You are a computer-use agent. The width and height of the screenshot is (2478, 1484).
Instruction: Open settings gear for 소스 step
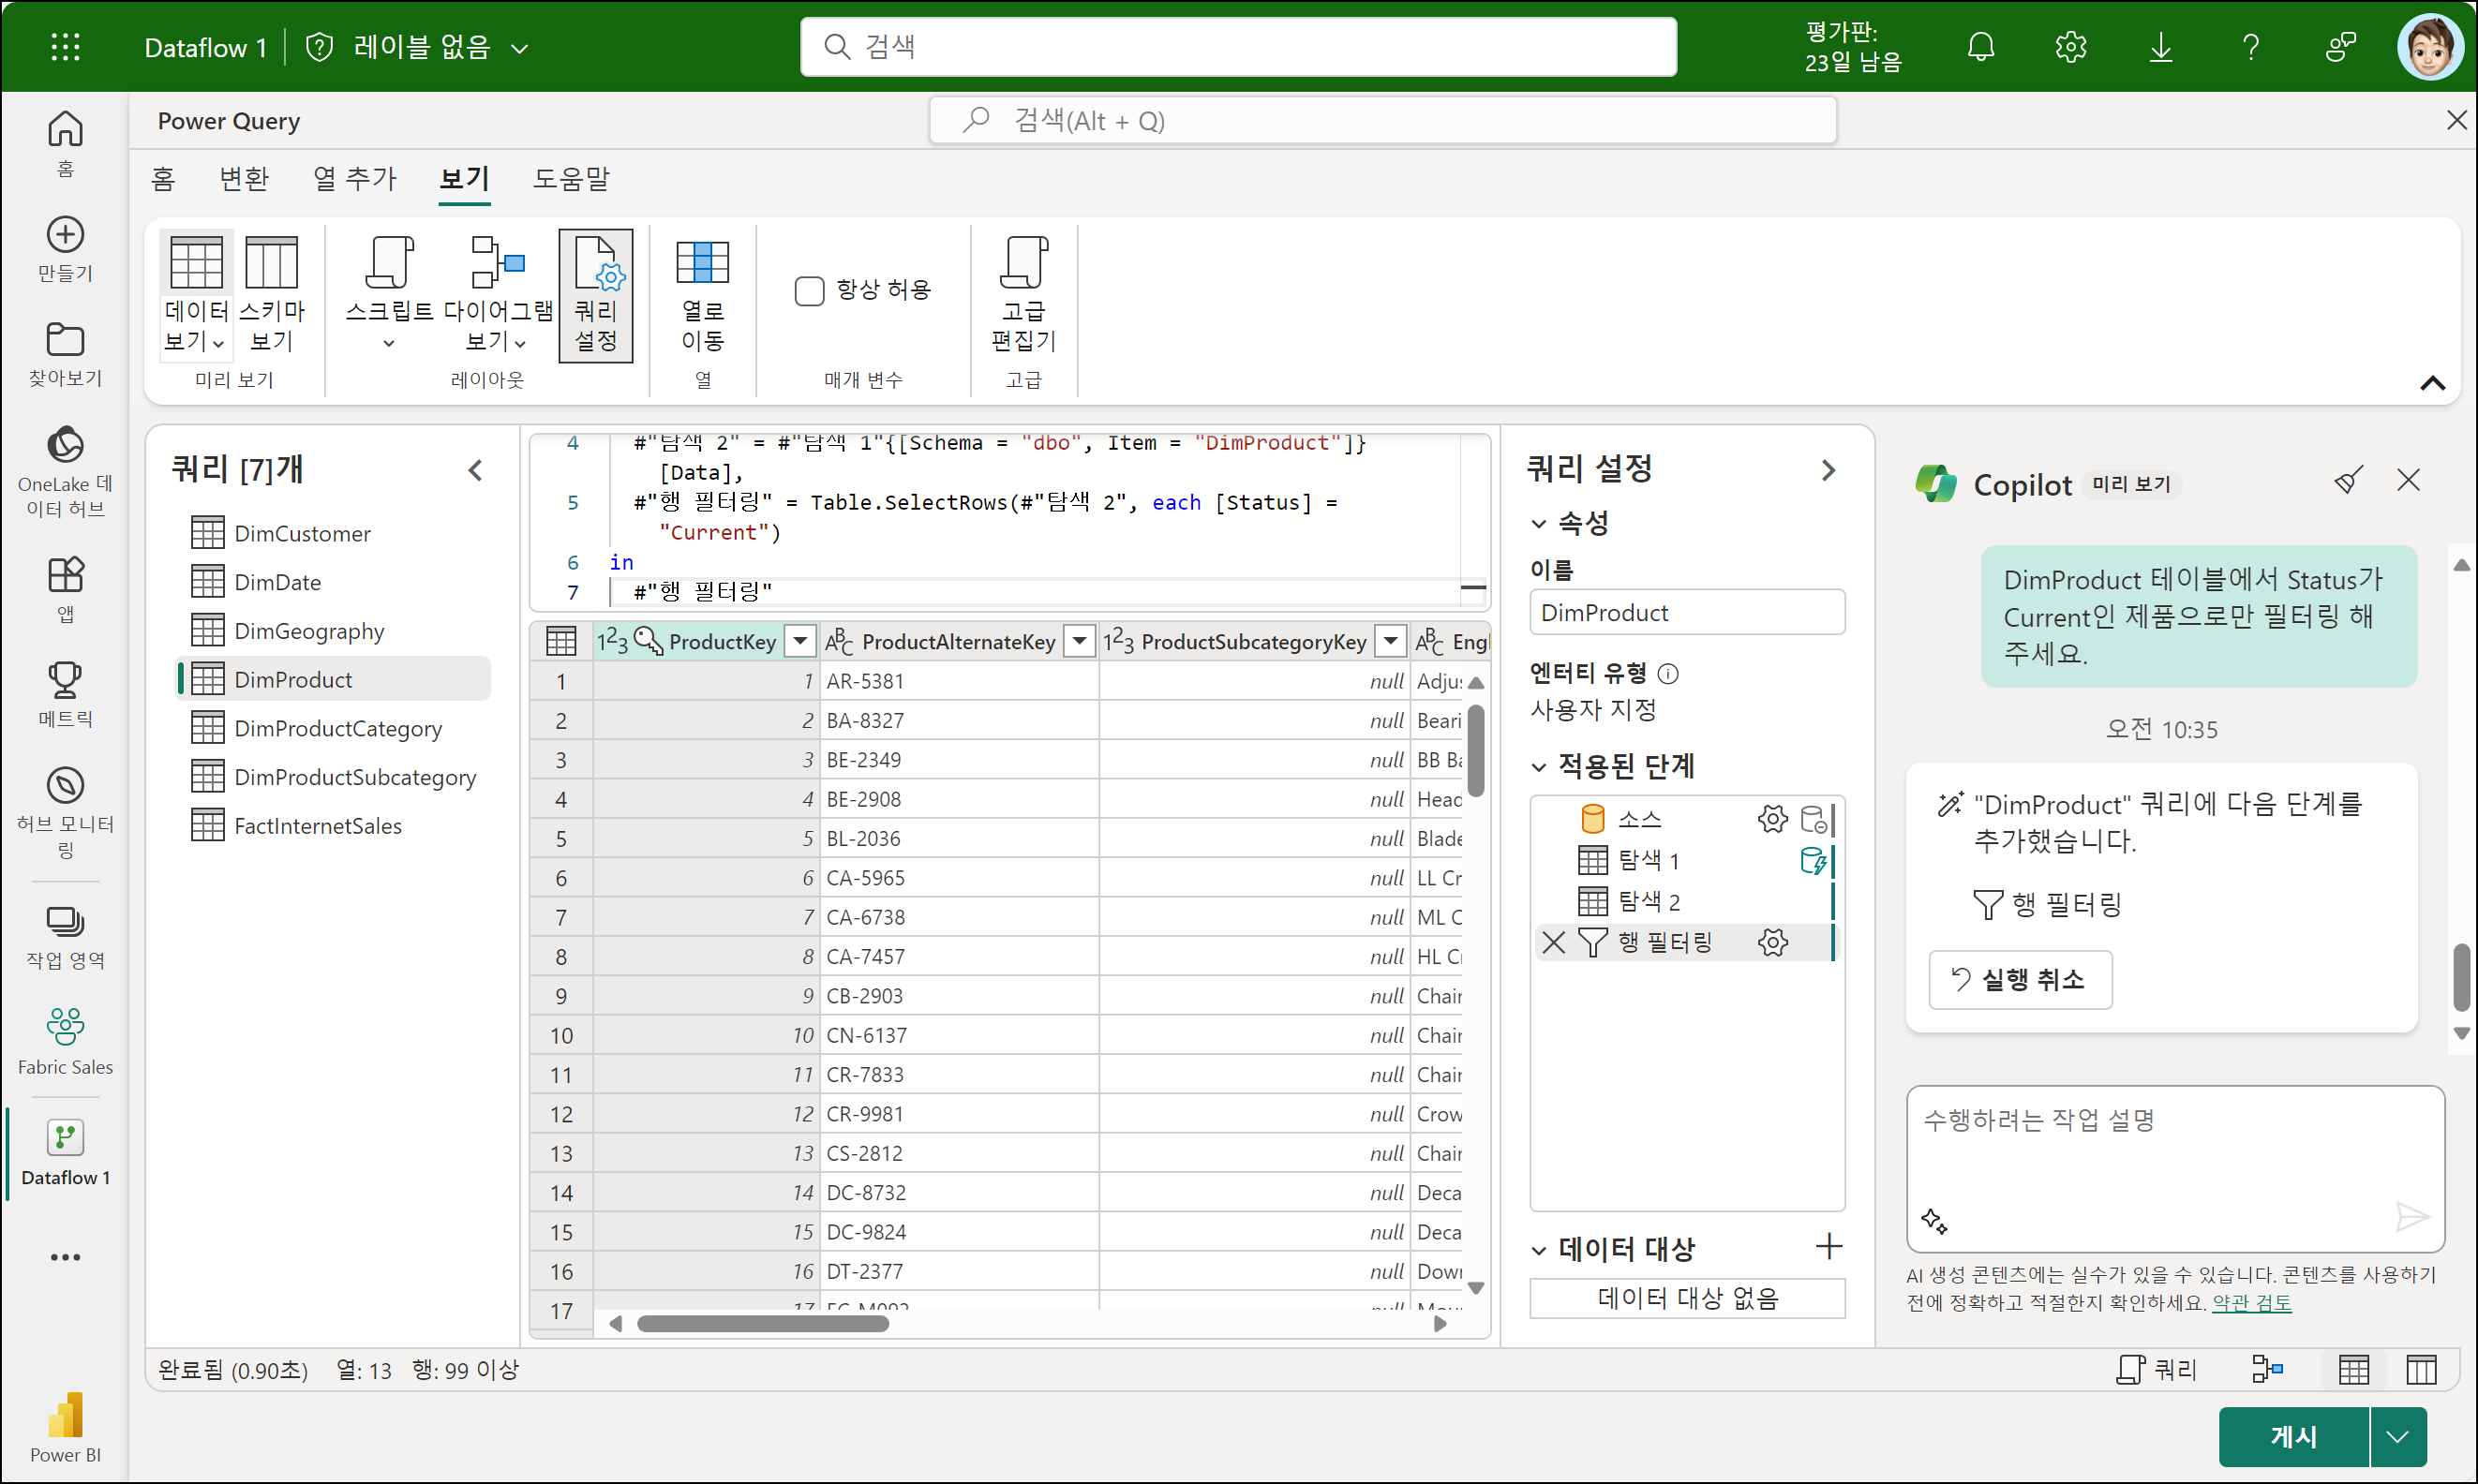click(1771, 819)
